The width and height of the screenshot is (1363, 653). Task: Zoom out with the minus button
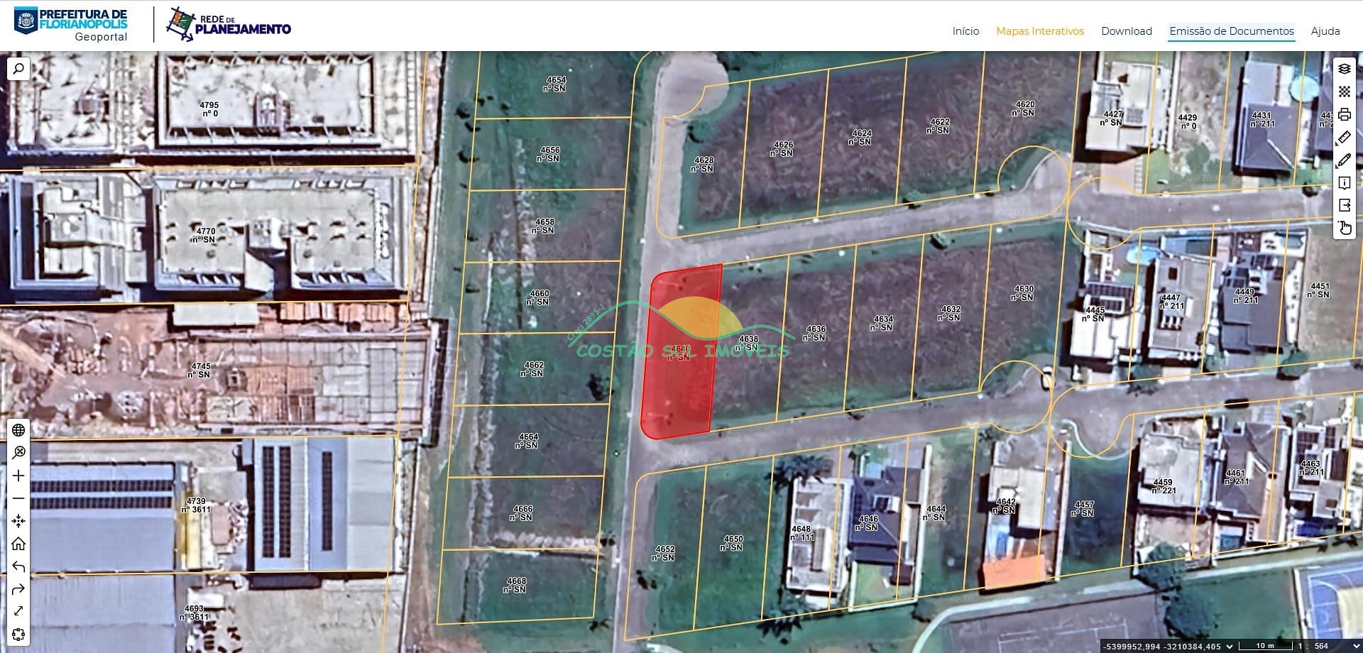(x=18, y=498)
